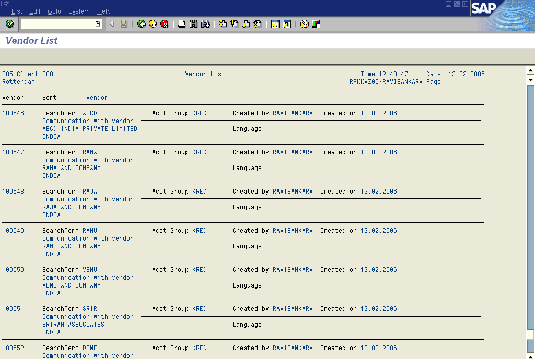Click the red Cancel icon
535x359 pixels.
point(165,24)
